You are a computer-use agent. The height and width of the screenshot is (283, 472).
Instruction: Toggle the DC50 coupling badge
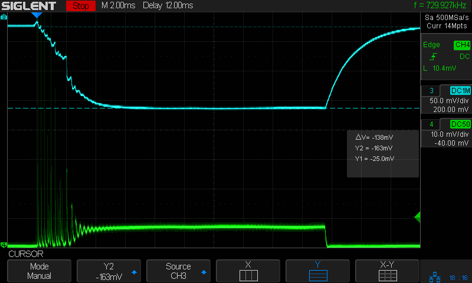pos(460,124)
